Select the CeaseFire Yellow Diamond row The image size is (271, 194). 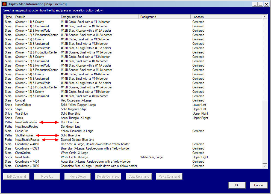(x=22, y=131)
